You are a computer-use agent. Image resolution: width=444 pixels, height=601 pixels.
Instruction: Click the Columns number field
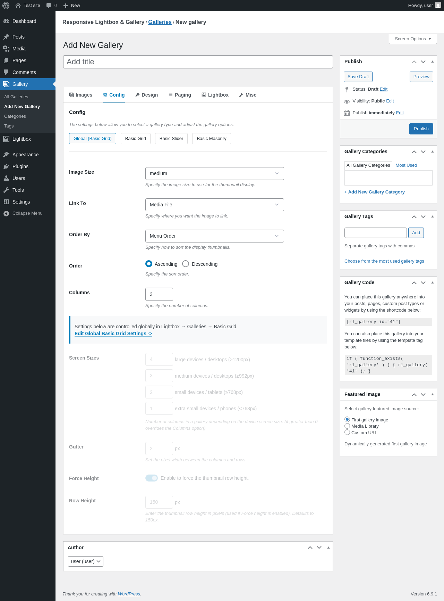click(159, 294)
